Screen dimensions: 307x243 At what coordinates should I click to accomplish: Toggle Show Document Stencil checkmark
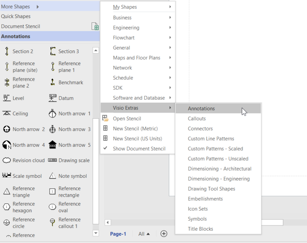tap(106, 148)
